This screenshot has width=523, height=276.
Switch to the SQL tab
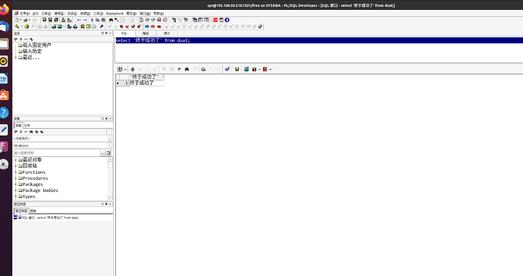[x=124, y=33]
